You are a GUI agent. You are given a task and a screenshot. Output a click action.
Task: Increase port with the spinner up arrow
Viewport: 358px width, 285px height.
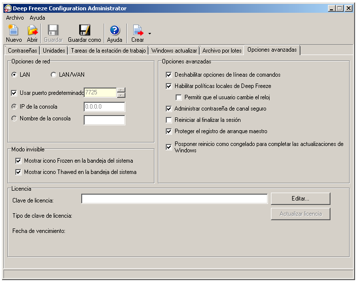coord(121,90)
